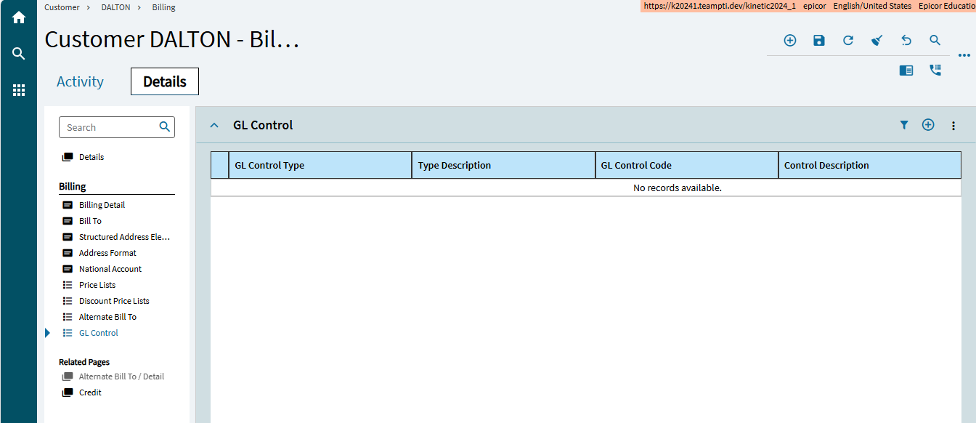Click the 'Customer DALTON - Bil…' page title
This screenshot has width=976, height=423.
tap(172, 40)
